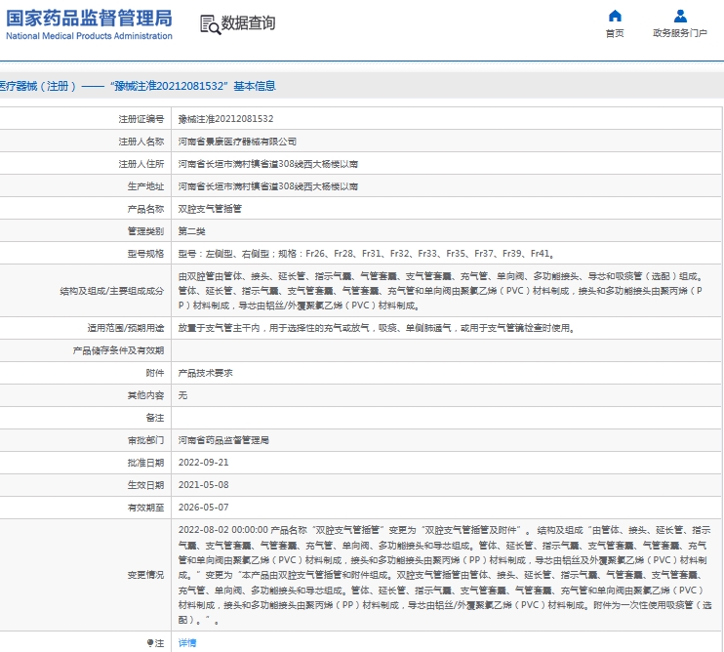Click the 注册人住所 row label
This screenshot has height=652, width=724.
[141, 164]
